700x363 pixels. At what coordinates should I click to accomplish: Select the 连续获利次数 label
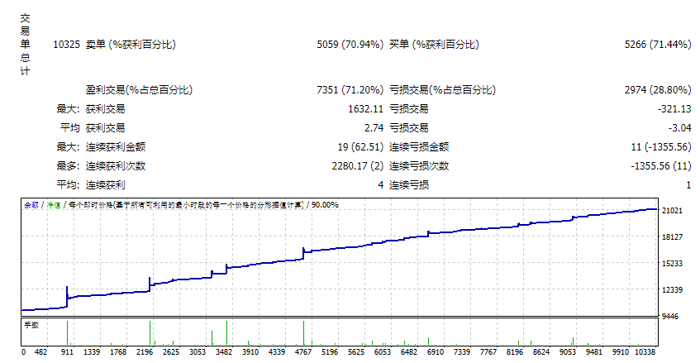116,166
